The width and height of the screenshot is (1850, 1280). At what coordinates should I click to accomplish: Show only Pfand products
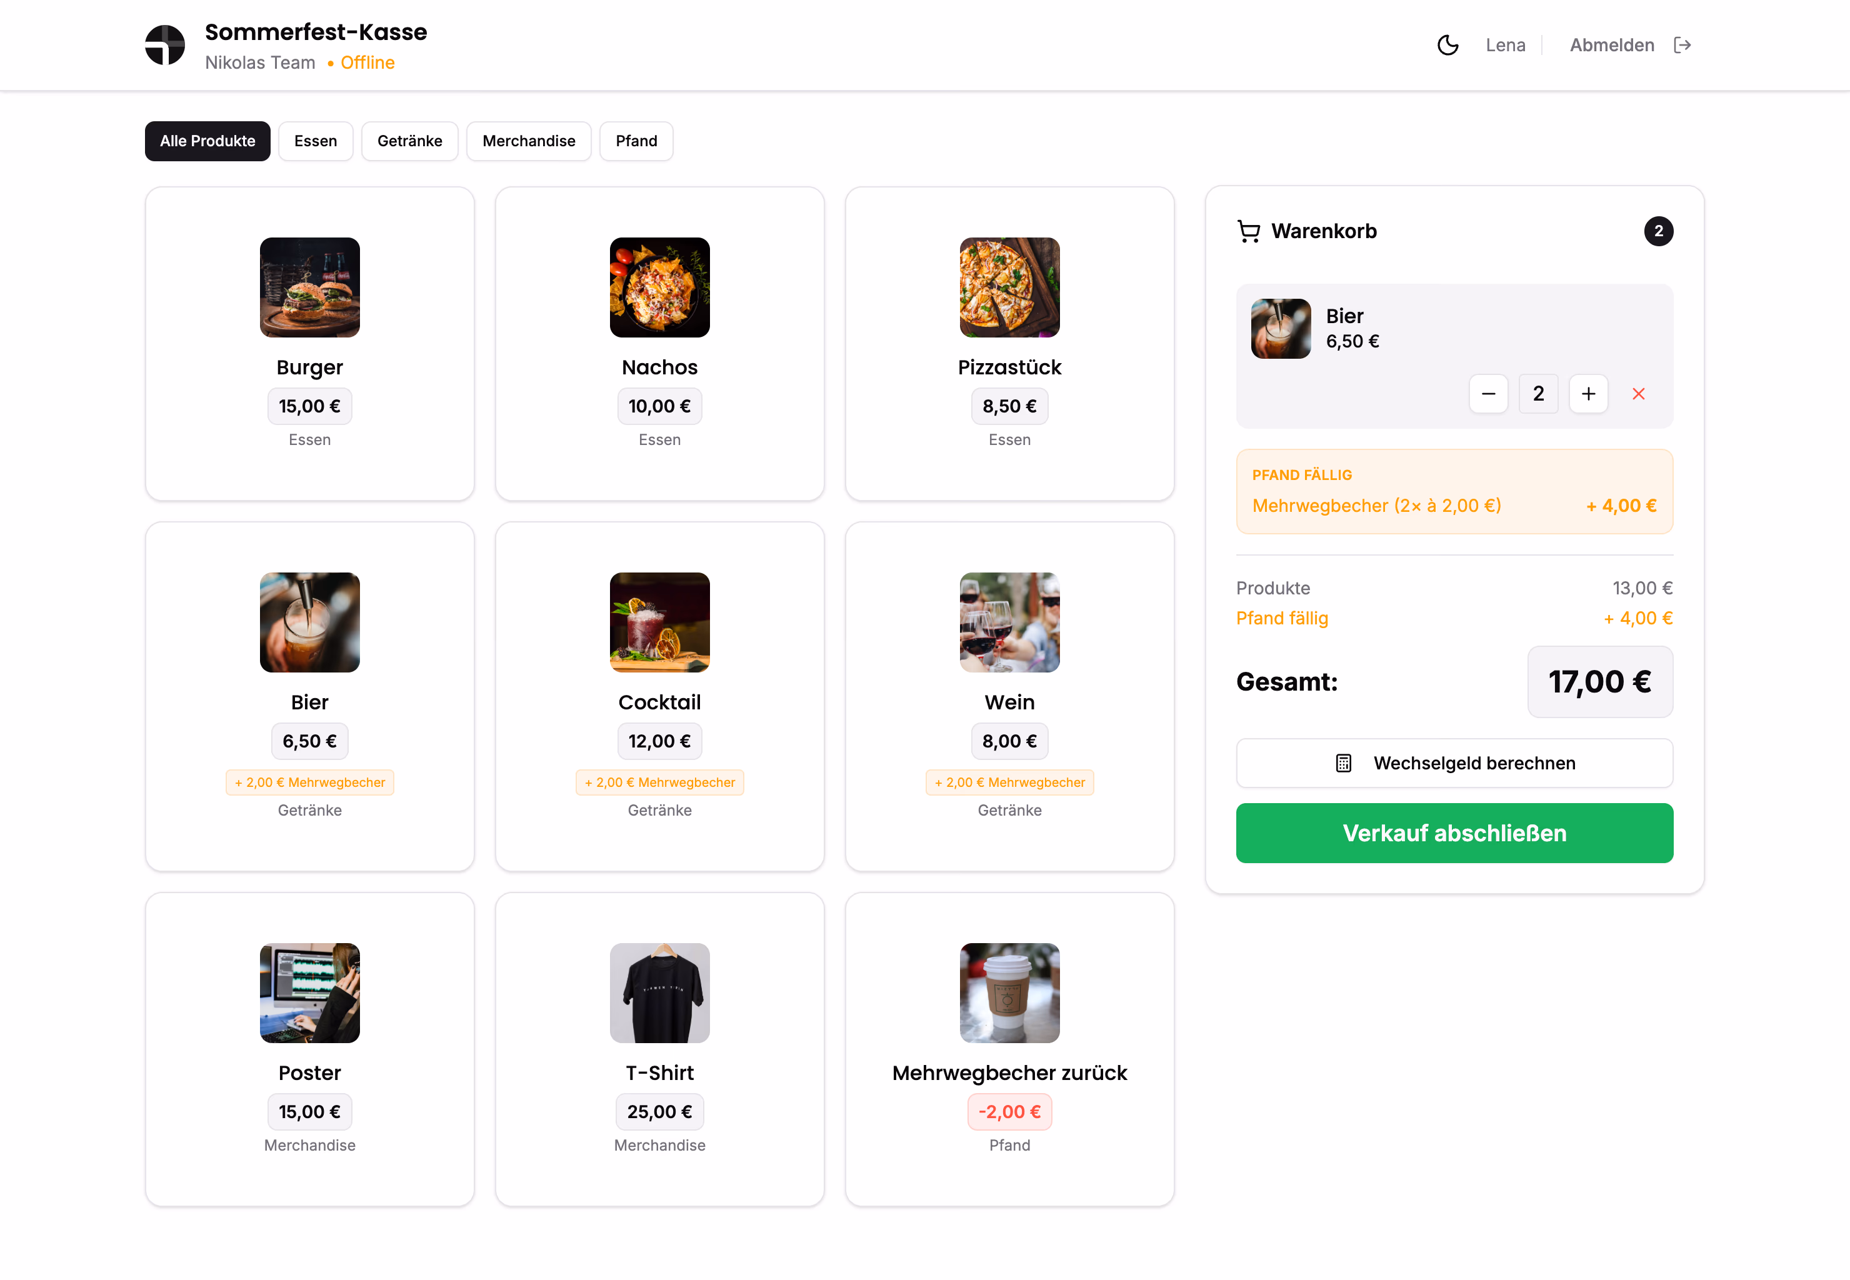pyautogui.click(x=637, y=141)
